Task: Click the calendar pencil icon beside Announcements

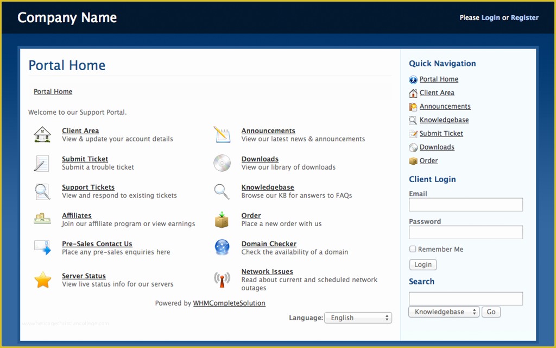Action: (222, 135)
